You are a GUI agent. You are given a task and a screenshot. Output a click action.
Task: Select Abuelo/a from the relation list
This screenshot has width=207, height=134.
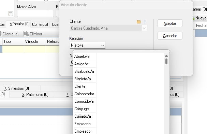coord(85,56)
